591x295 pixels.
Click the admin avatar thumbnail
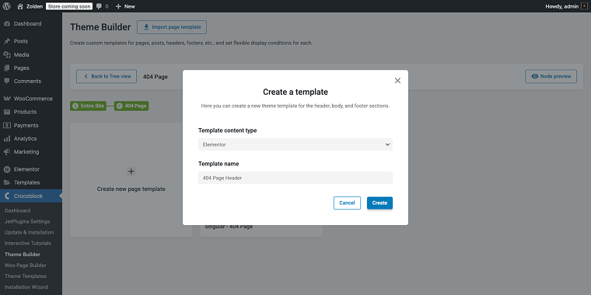pyautogui.click(x=584, y=6)
